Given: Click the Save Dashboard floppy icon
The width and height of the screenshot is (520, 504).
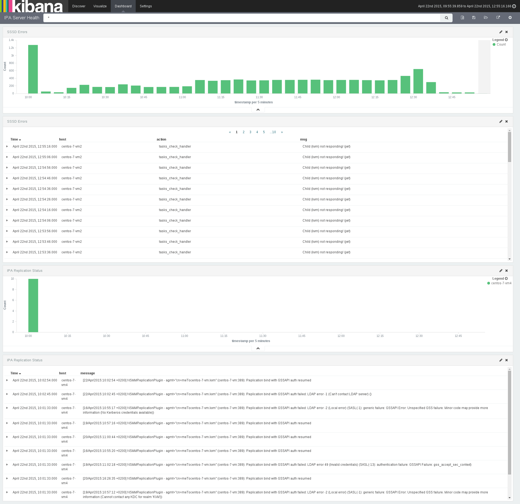Looking at the screenshot, I should [474, 18].
